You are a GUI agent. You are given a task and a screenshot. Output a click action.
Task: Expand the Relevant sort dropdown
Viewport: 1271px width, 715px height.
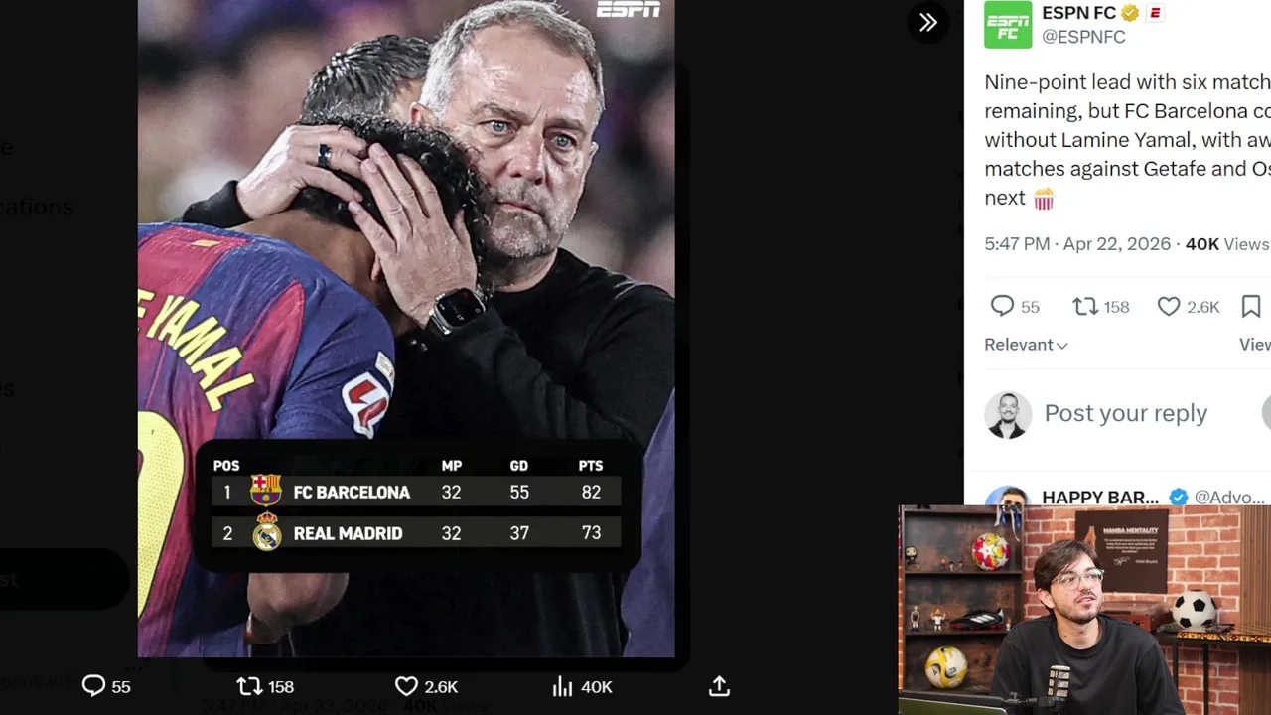click(x=1026, y=345)
